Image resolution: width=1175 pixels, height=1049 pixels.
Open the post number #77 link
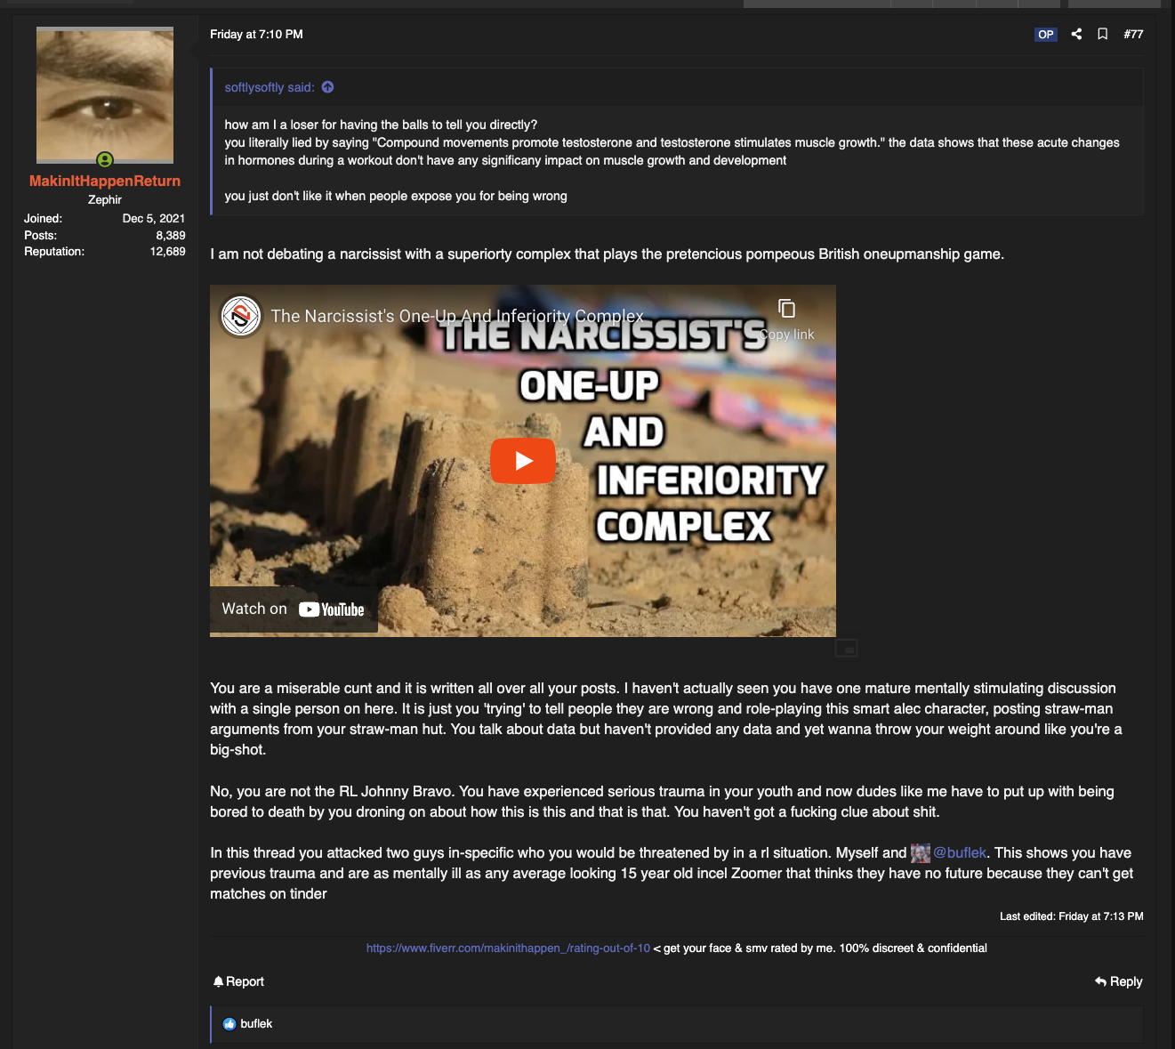(1133, 34)
